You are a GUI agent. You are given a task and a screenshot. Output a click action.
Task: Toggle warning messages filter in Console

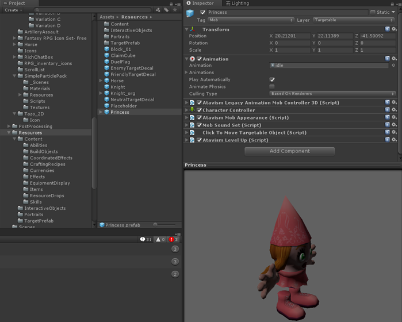[x=160, y=239]
